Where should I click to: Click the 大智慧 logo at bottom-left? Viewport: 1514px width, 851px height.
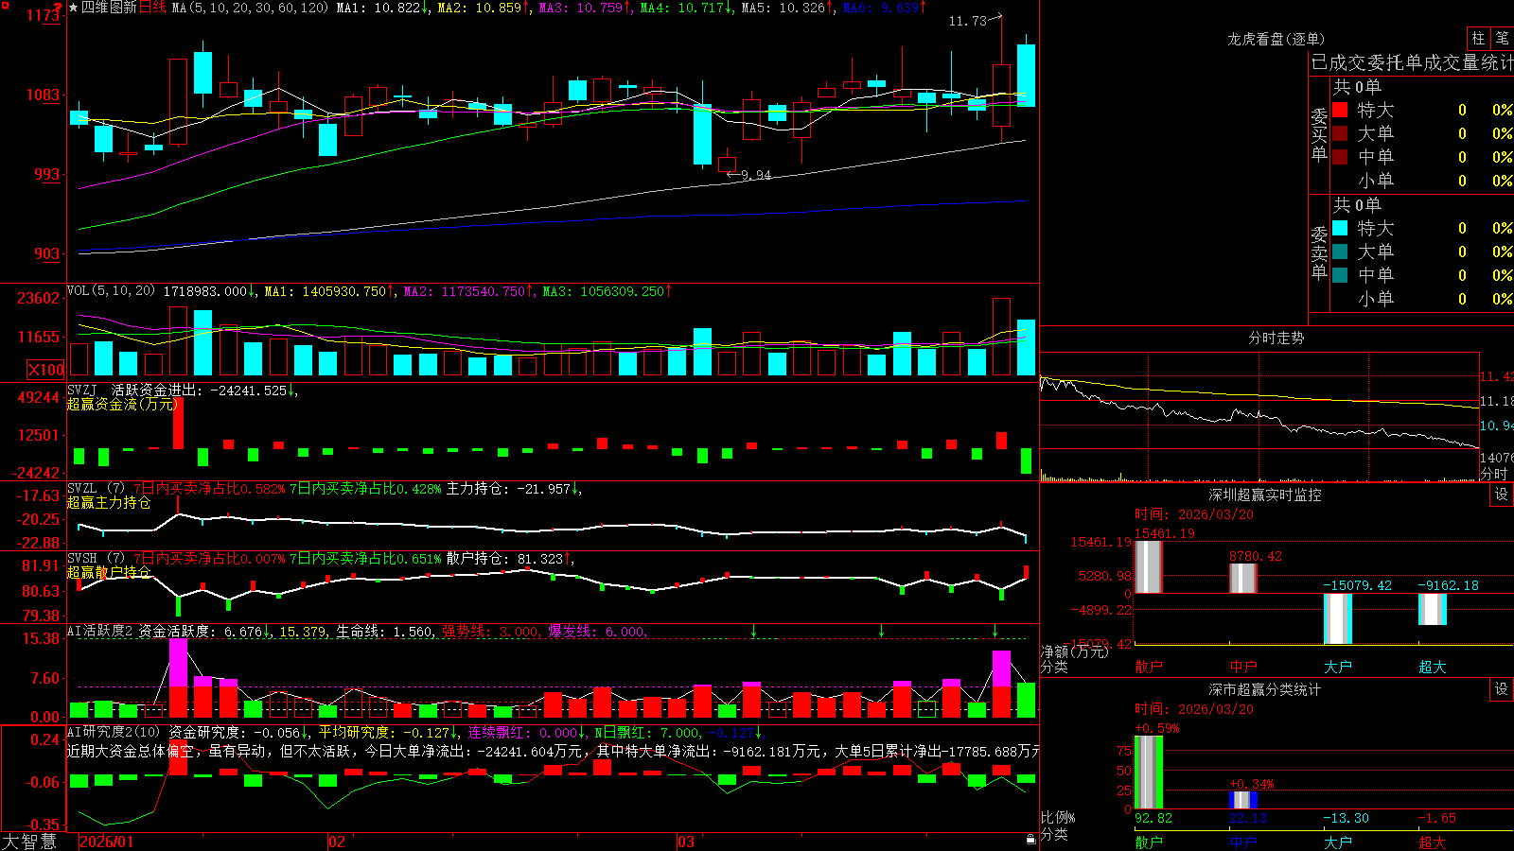[29, 842]
